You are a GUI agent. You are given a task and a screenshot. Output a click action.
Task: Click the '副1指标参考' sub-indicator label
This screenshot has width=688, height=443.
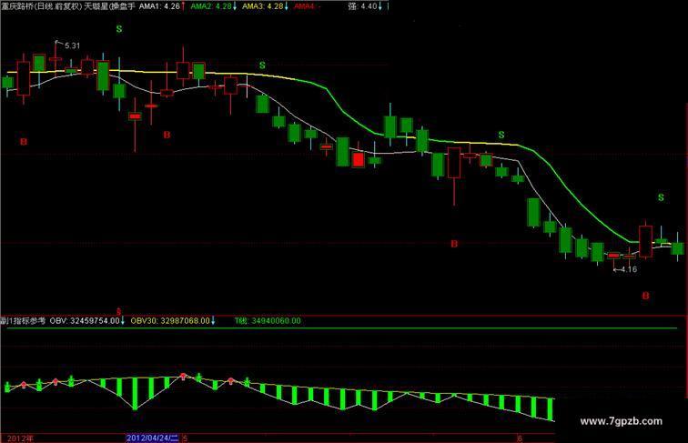[x=24, y=320]
